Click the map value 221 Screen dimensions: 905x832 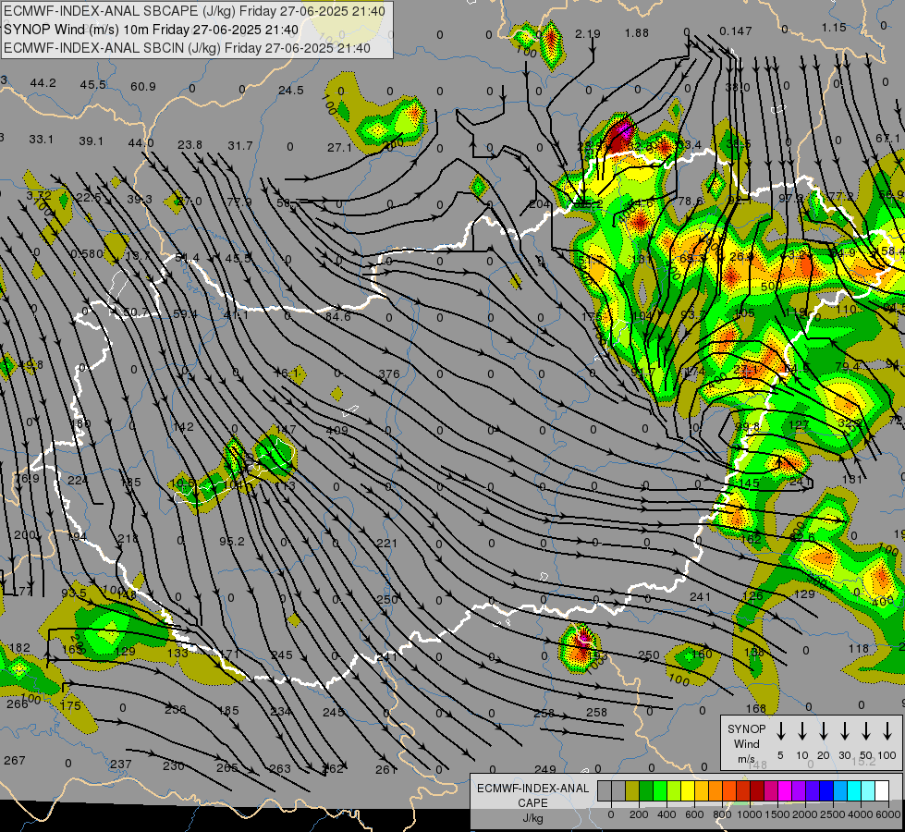coord(386,544)
